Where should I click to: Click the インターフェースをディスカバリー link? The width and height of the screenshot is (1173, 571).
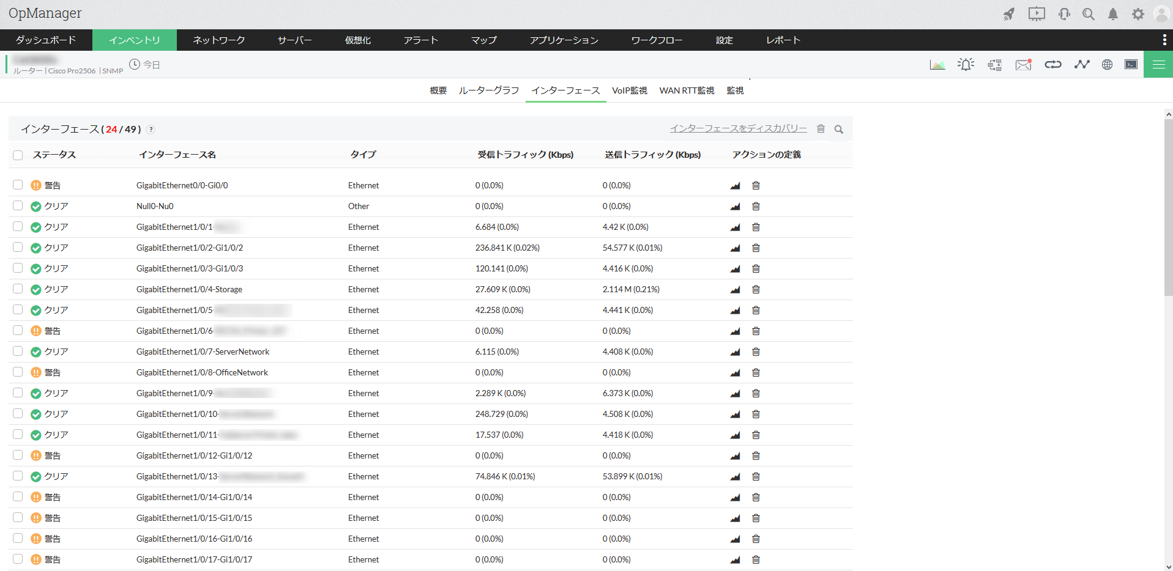[x=738, y=128]
